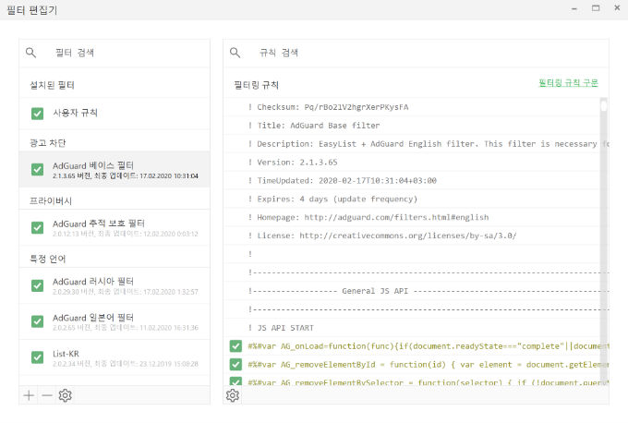This screenshot has height=423, width=628.
Task: Minimize the 필터 편집기 window
Action: click(574, 9)
